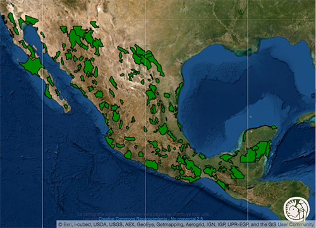Select the green polygon at Gulf of California's head
The height and width of the screenshot is (228, 316).
pos(32,20)
